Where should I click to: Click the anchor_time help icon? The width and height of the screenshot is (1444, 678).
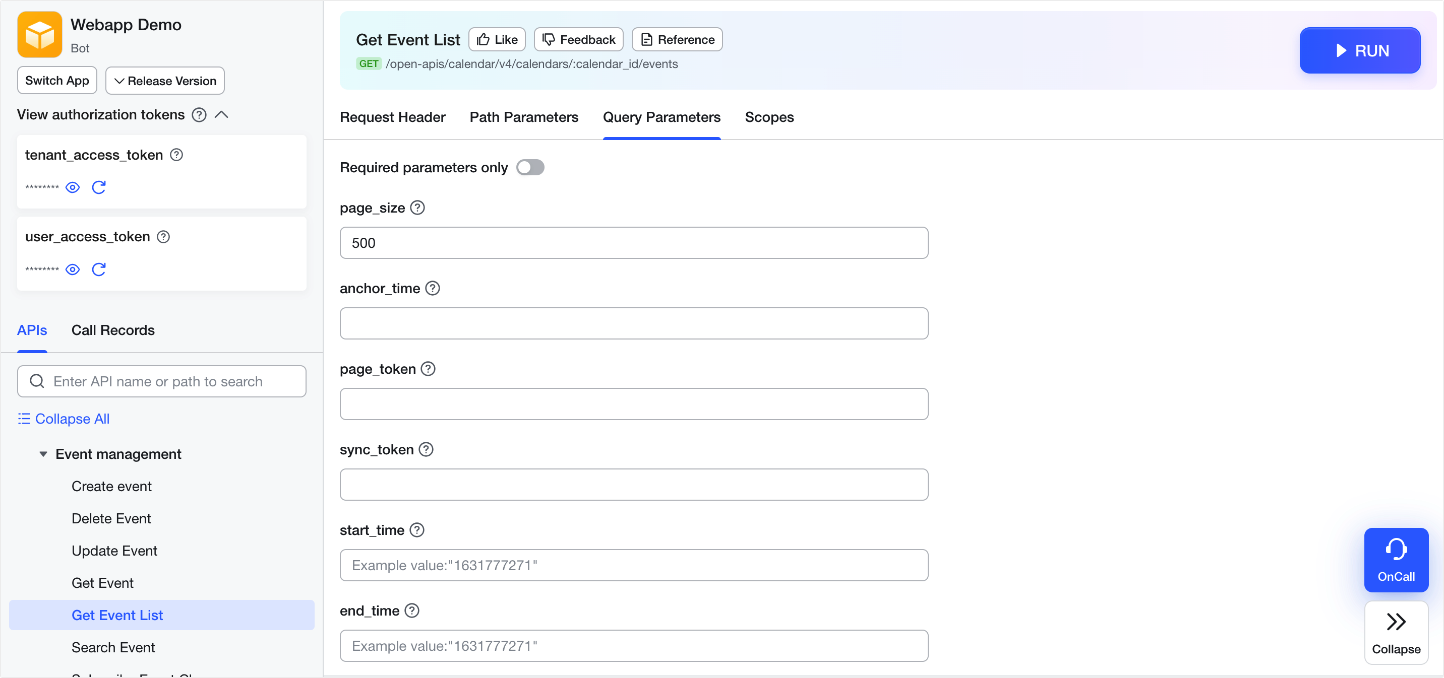pos(433,288)
